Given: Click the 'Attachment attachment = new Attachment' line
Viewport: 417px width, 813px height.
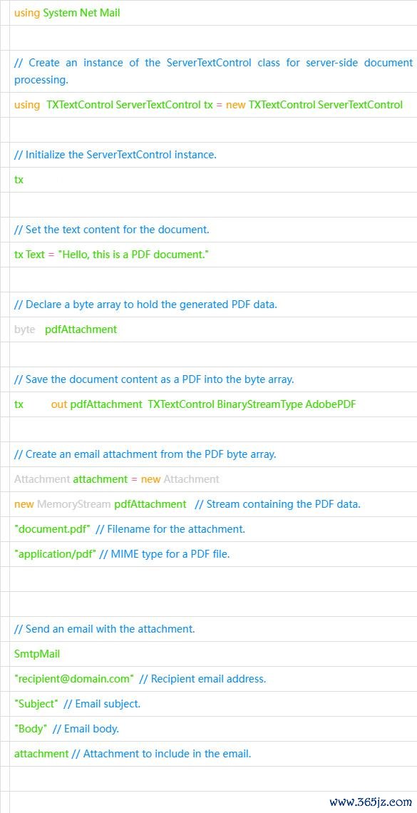Looking at the screenshot, I should click(117, 479).
